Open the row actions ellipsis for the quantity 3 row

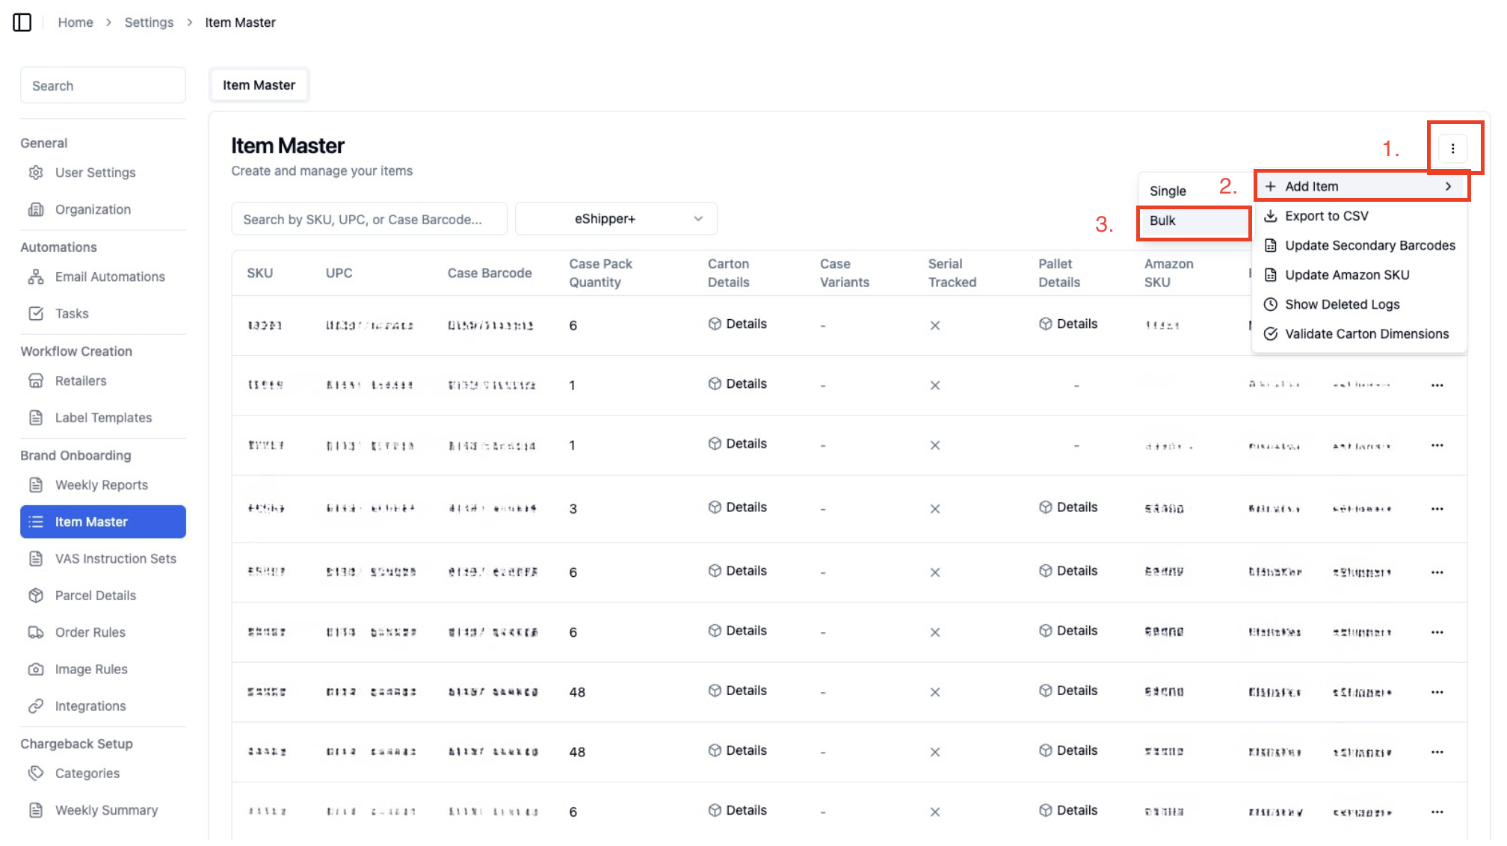tap(1437, 509)
